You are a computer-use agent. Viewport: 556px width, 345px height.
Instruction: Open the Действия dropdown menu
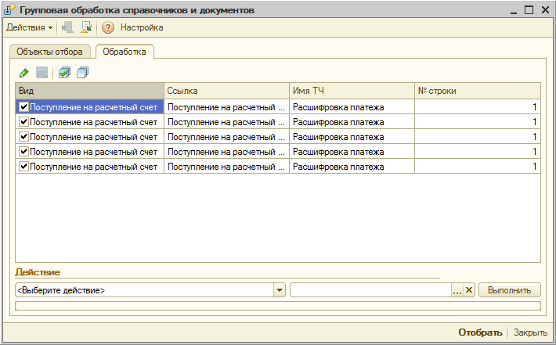coord(30,27)
